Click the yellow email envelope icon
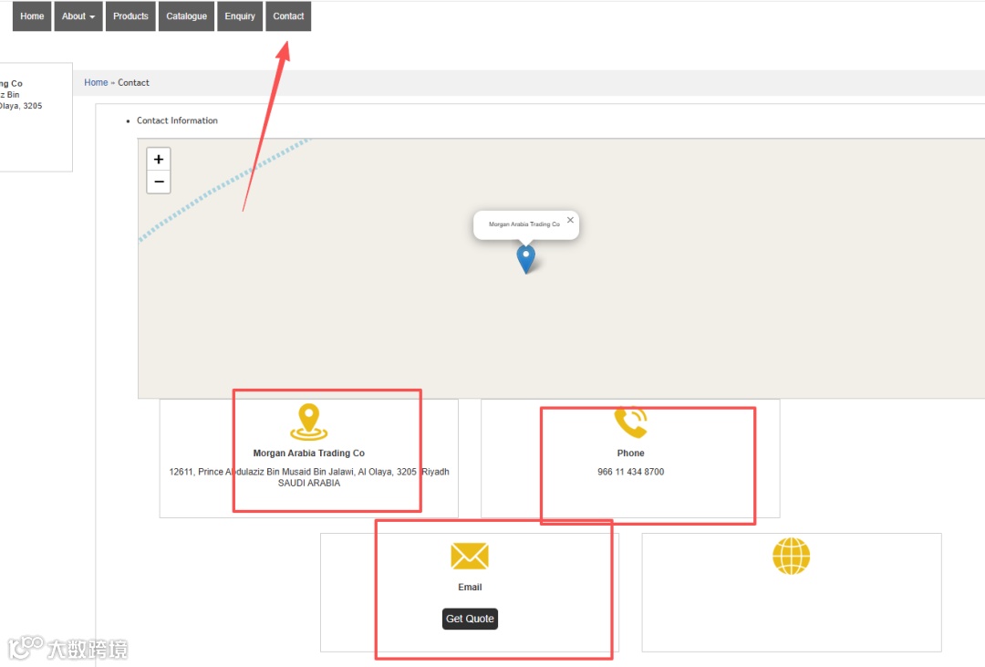Viewport: 985px width, 667px height. pyautogui.click(x=470, y=556)
